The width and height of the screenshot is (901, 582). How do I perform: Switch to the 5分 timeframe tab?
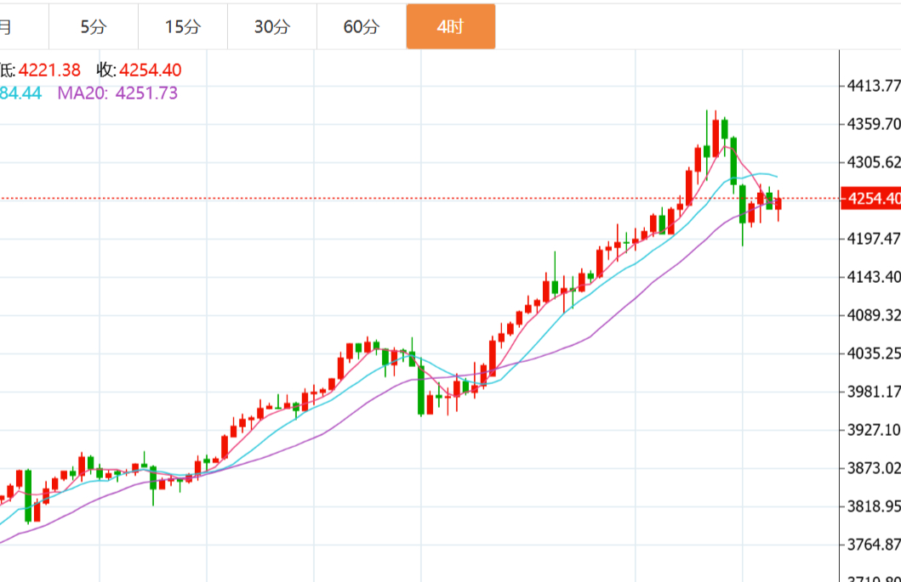pos(94,26)
